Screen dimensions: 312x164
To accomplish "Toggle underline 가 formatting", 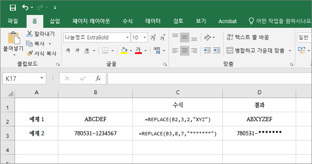I will pos(87,51).
